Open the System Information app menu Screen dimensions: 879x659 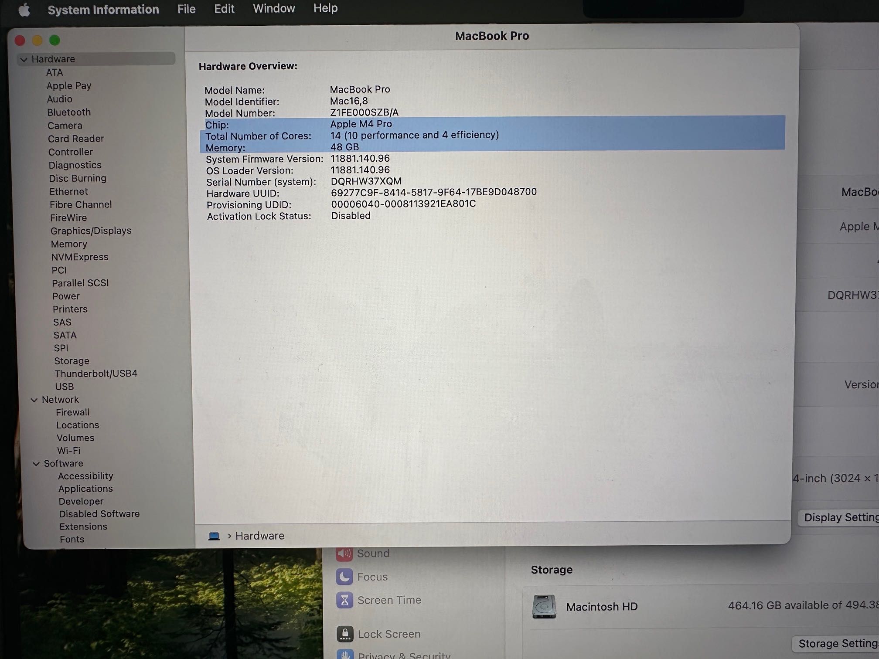point(103,9)
